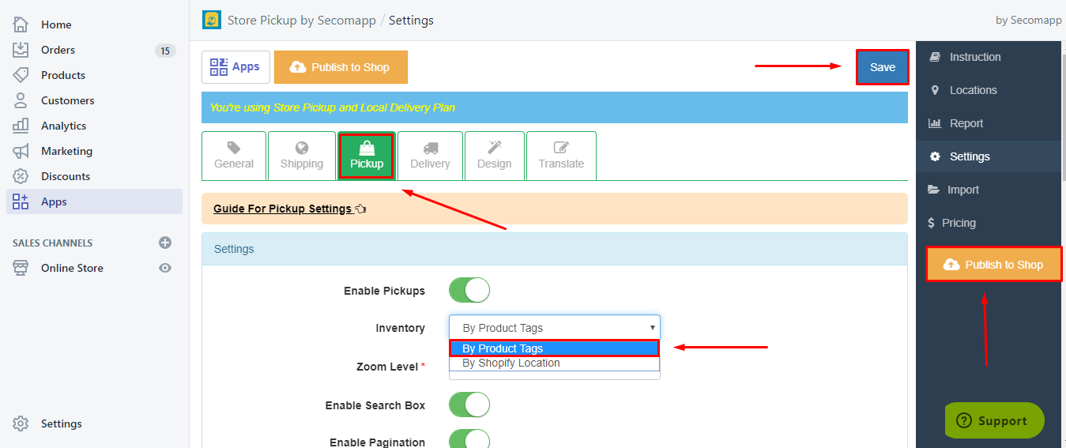Click the QR code icon on Apps button

[219, 67]
